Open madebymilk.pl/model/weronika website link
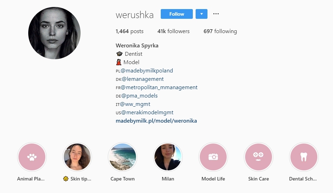This screenshot has height=193, width=333. 156,121
